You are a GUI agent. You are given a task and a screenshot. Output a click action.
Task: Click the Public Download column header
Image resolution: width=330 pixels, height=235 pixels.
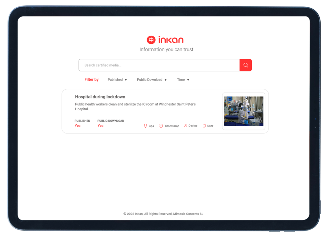[x=111, y=121]
